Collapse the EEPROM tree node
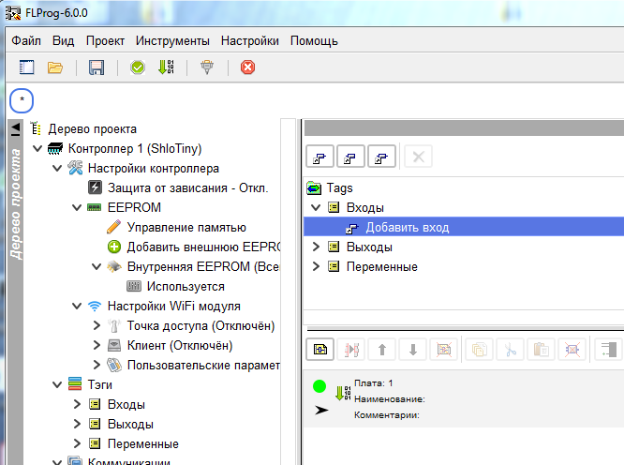The height and width of the screenshot is (465, 624). point(77,207)
